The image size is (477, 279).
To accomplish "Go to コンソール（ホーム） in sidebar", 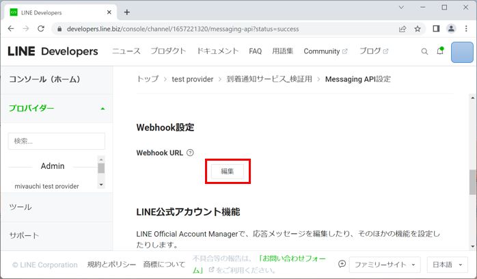I will 44,79.
